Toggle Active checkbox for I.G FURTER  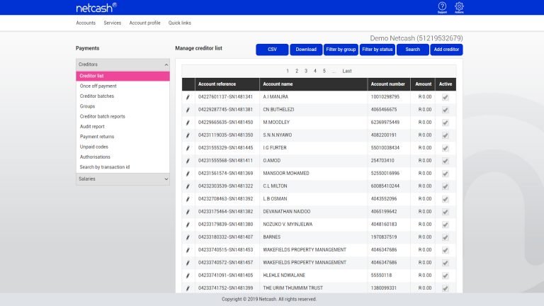[445, 148]
